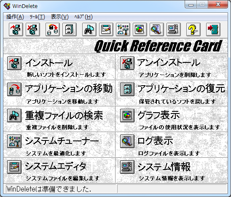Click the WinDelete title bar app icon

[7, 6]
